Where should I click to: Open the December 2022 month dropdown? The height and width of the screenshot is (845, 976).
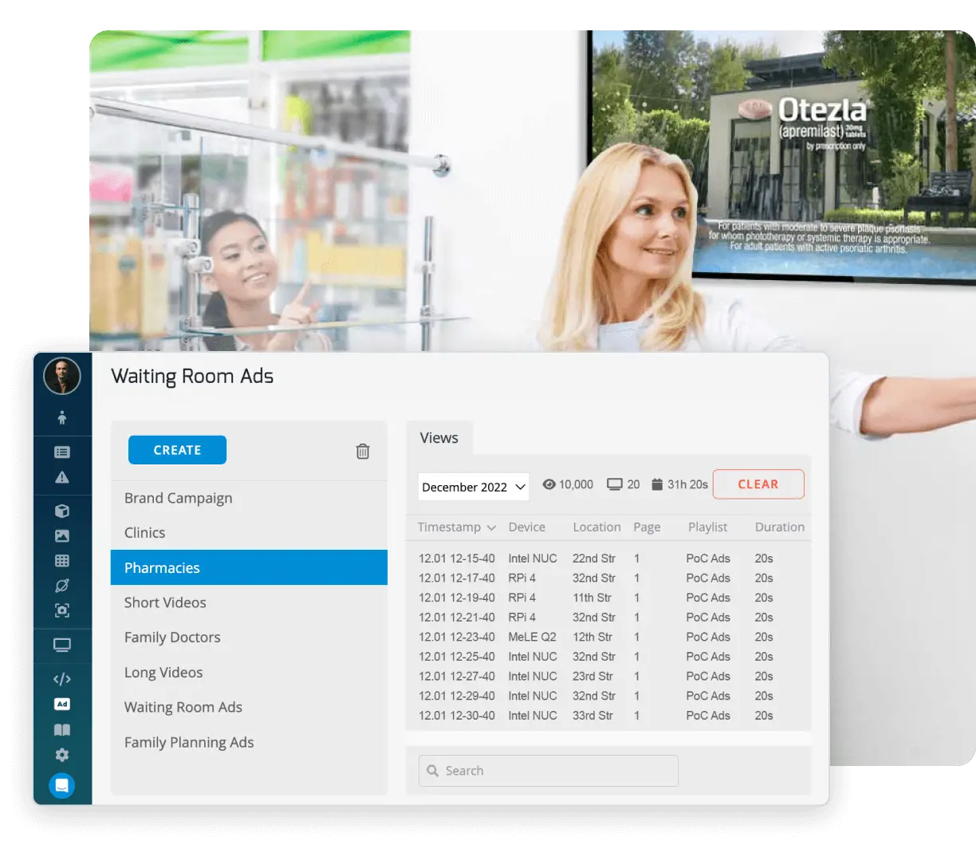point(474,487)
